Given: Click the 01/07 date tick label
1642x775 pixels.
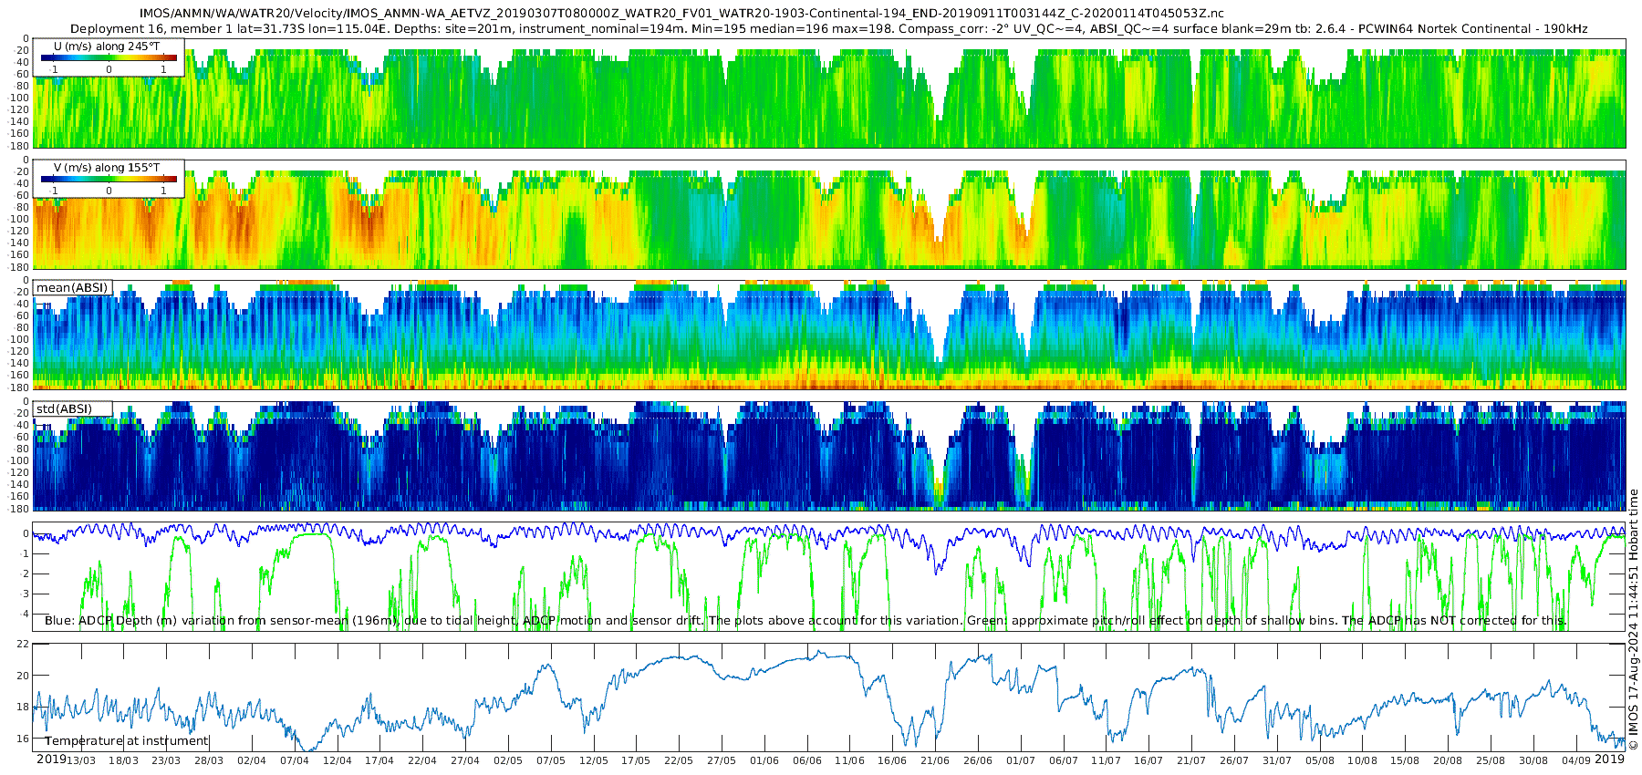Looking at the screenshot, I should pos(1021,760).
